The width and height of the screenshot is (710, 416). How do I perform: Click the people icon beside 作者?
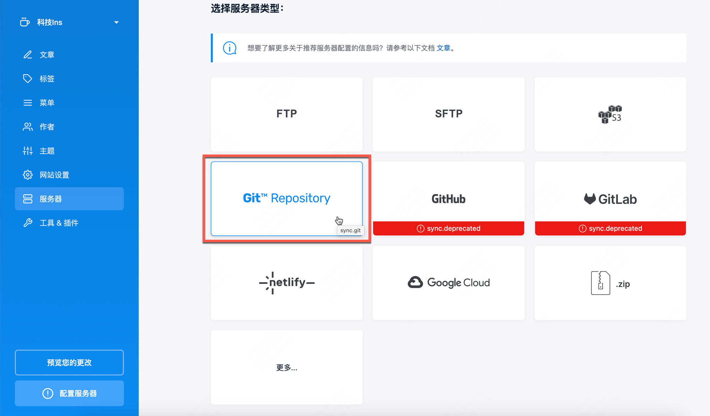(28, 127)
